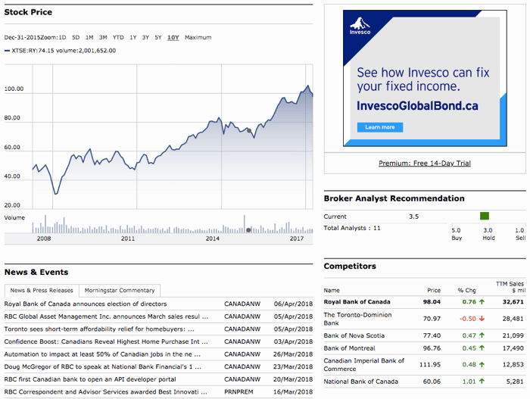Click price 111.95 in competitors table
The height and width of the screenshot is (399, 530).
[430, 364]
